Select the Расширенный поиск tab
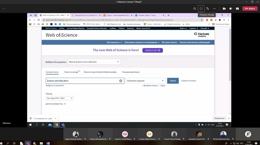This screenshot has width=260, height=145. [131, 72]
